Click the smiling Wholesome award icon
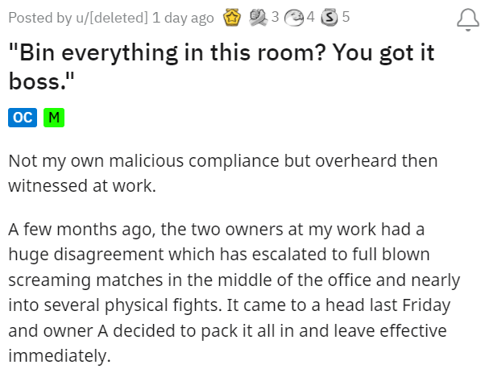The width and height of the screenshot is (481, 369). [x=294, y=18]
